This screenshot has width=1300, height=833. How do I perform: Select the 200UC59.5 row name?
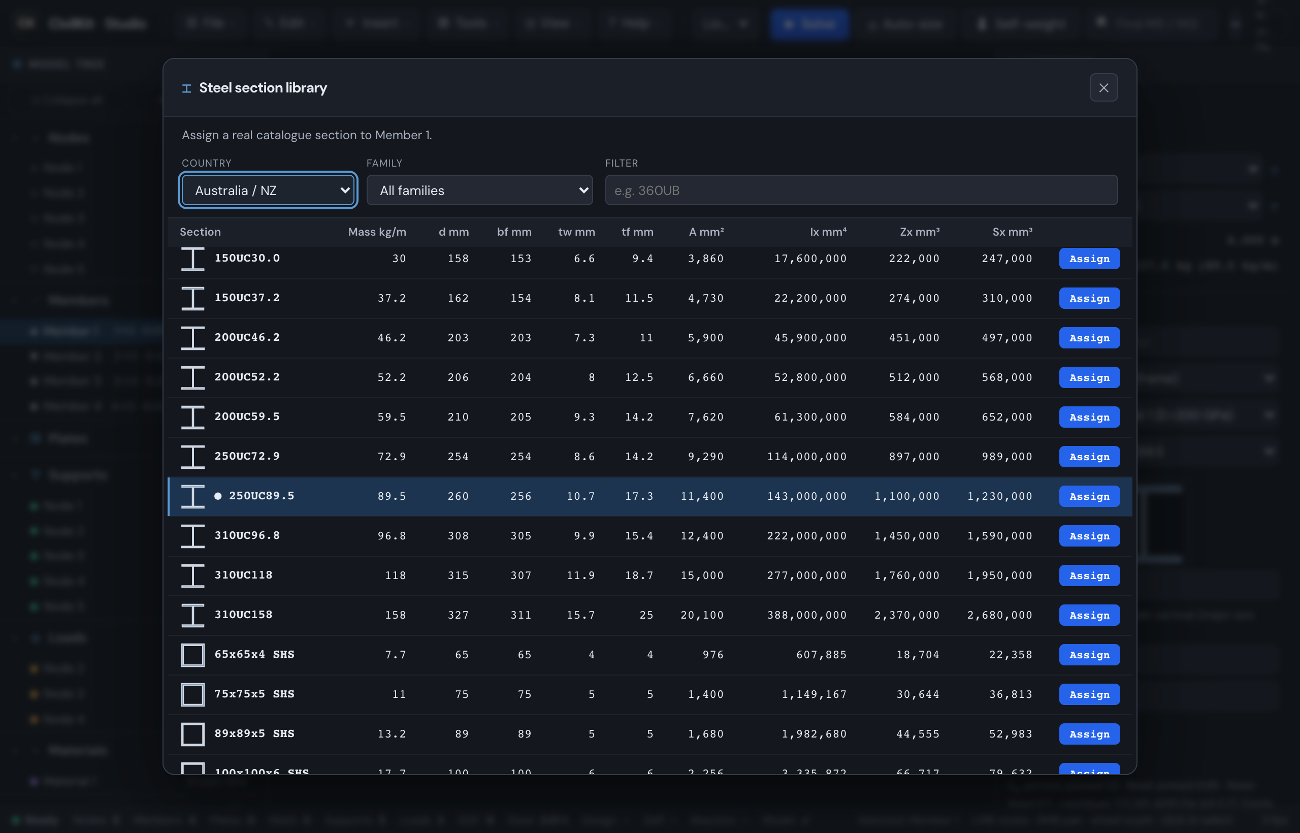coord(247,416)
